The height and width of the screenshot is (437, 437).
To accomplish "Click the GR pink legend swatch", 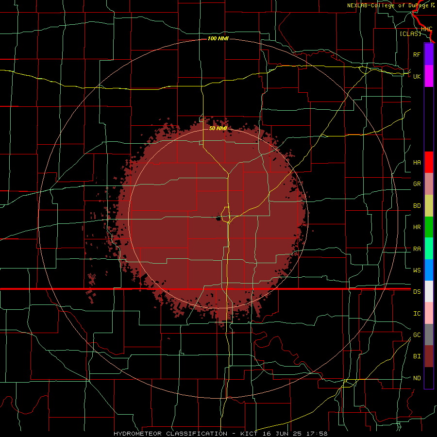I will pos(429,184).
